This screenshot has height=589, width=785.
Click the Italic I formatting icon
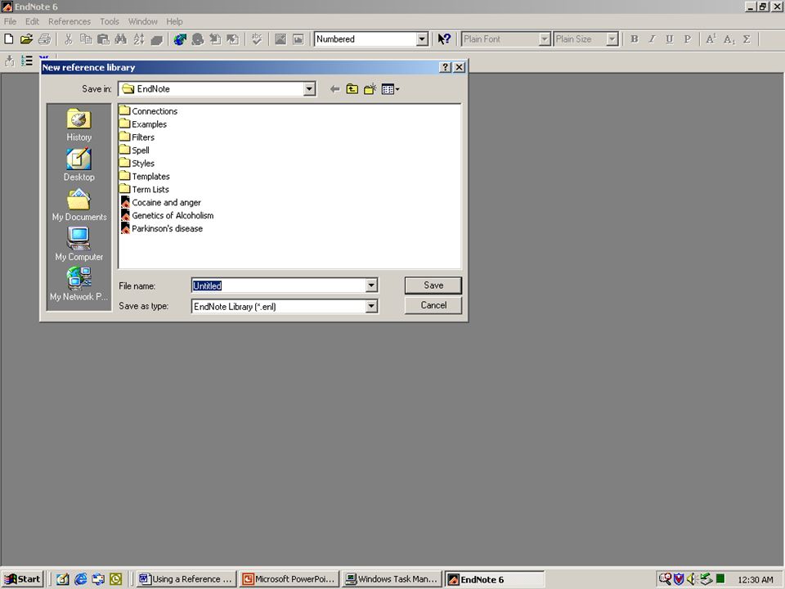[652, 39]
